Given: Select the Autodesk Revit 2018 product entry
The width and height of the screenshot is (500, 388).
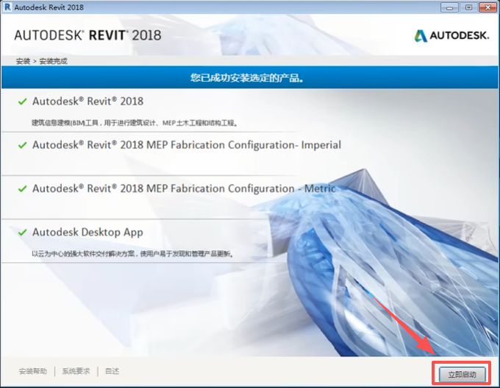Looking at the screenshot, I should [87, 102].
